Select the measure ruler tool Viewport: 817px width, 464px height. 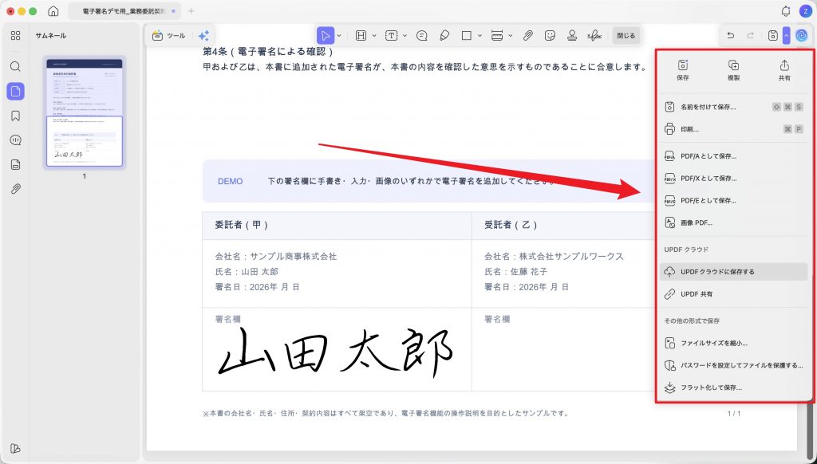497,35
